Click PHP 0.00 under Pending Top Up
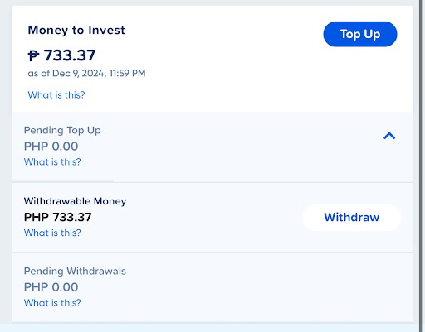 (51, 147)
